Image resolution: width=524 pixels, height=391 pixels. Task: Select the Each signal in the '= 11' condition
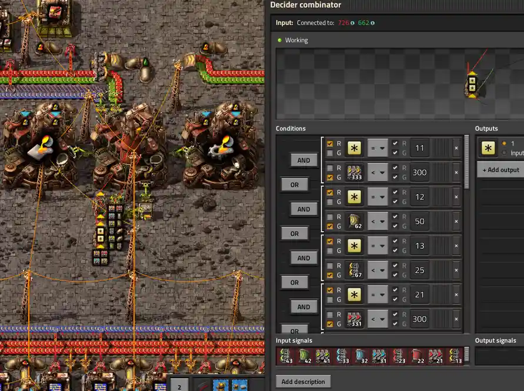pyautogui.click(x=354, y=148)
